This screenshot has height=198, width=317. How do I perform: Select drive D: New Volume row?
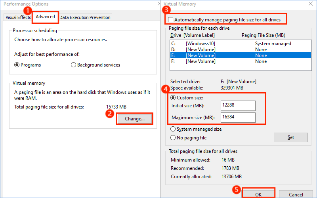point(241,49)
